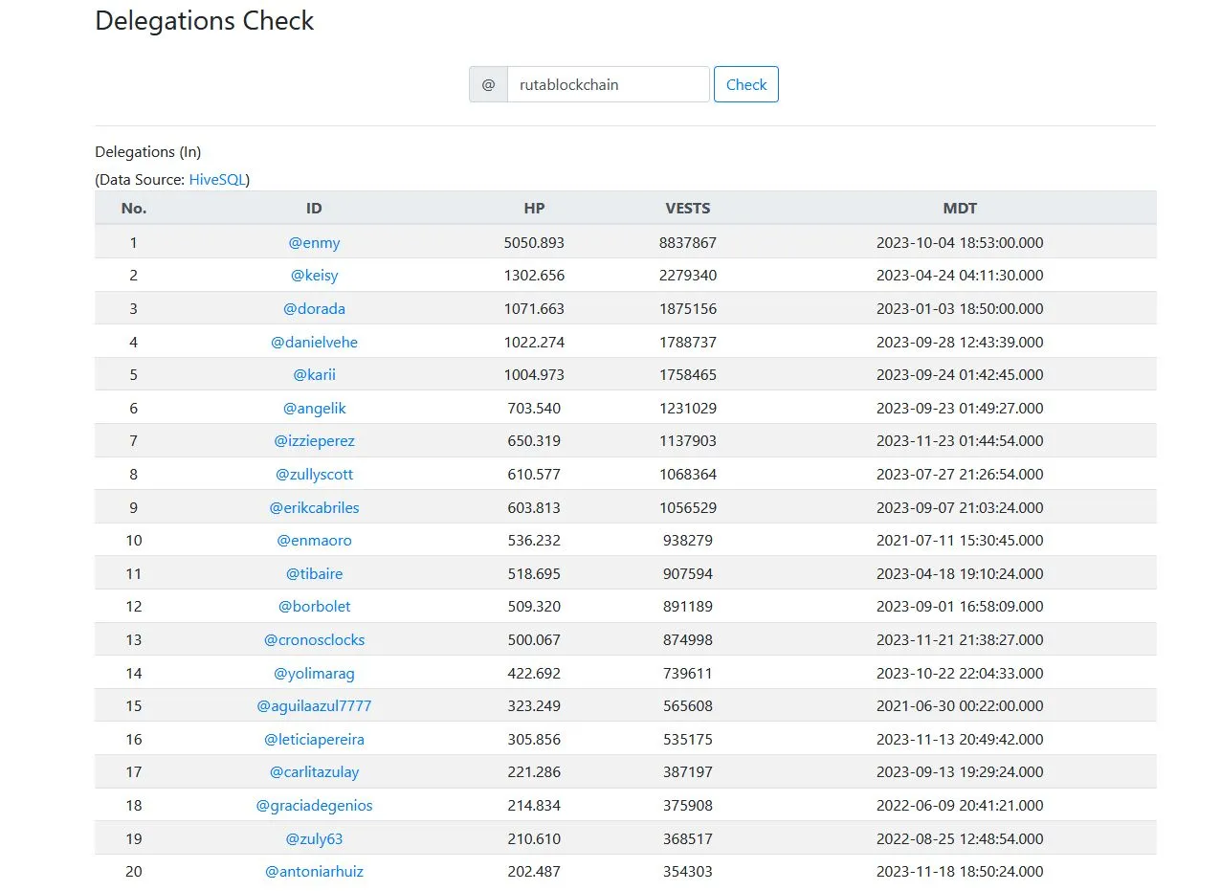
Task: Open the @enmy delegator profile link
Action: click(x=314, y=242)
